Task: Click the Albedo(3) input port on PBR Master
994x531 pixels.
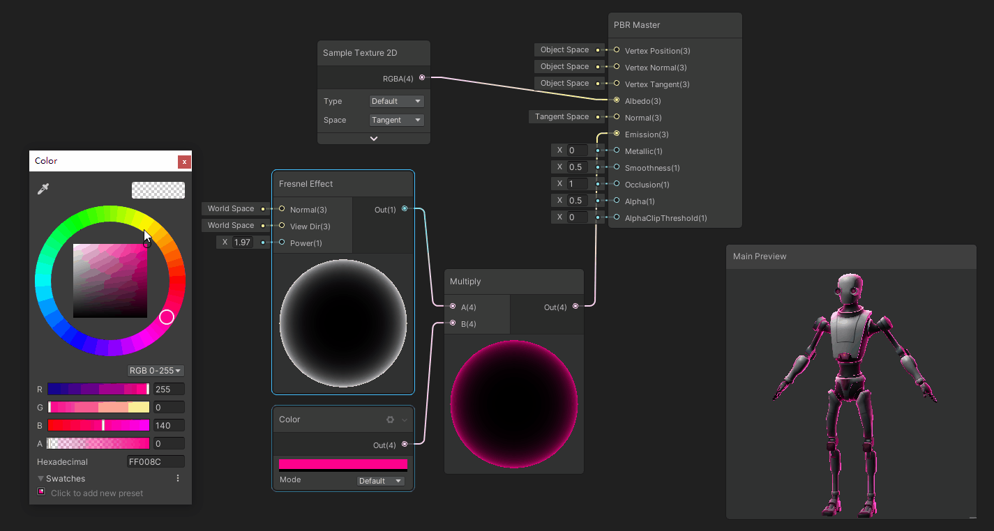Action: [x=617, y=100]
